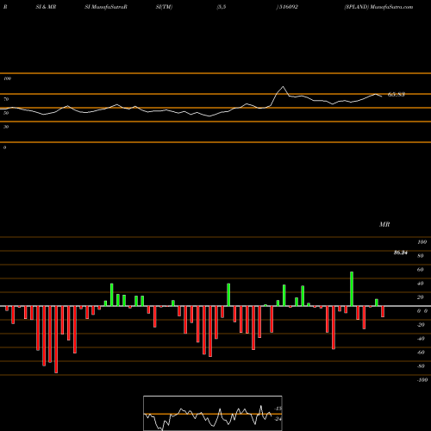Screen dimensions: 431x431
Task: Click the 30 level label on RSI axis
Action: point(6,127)
